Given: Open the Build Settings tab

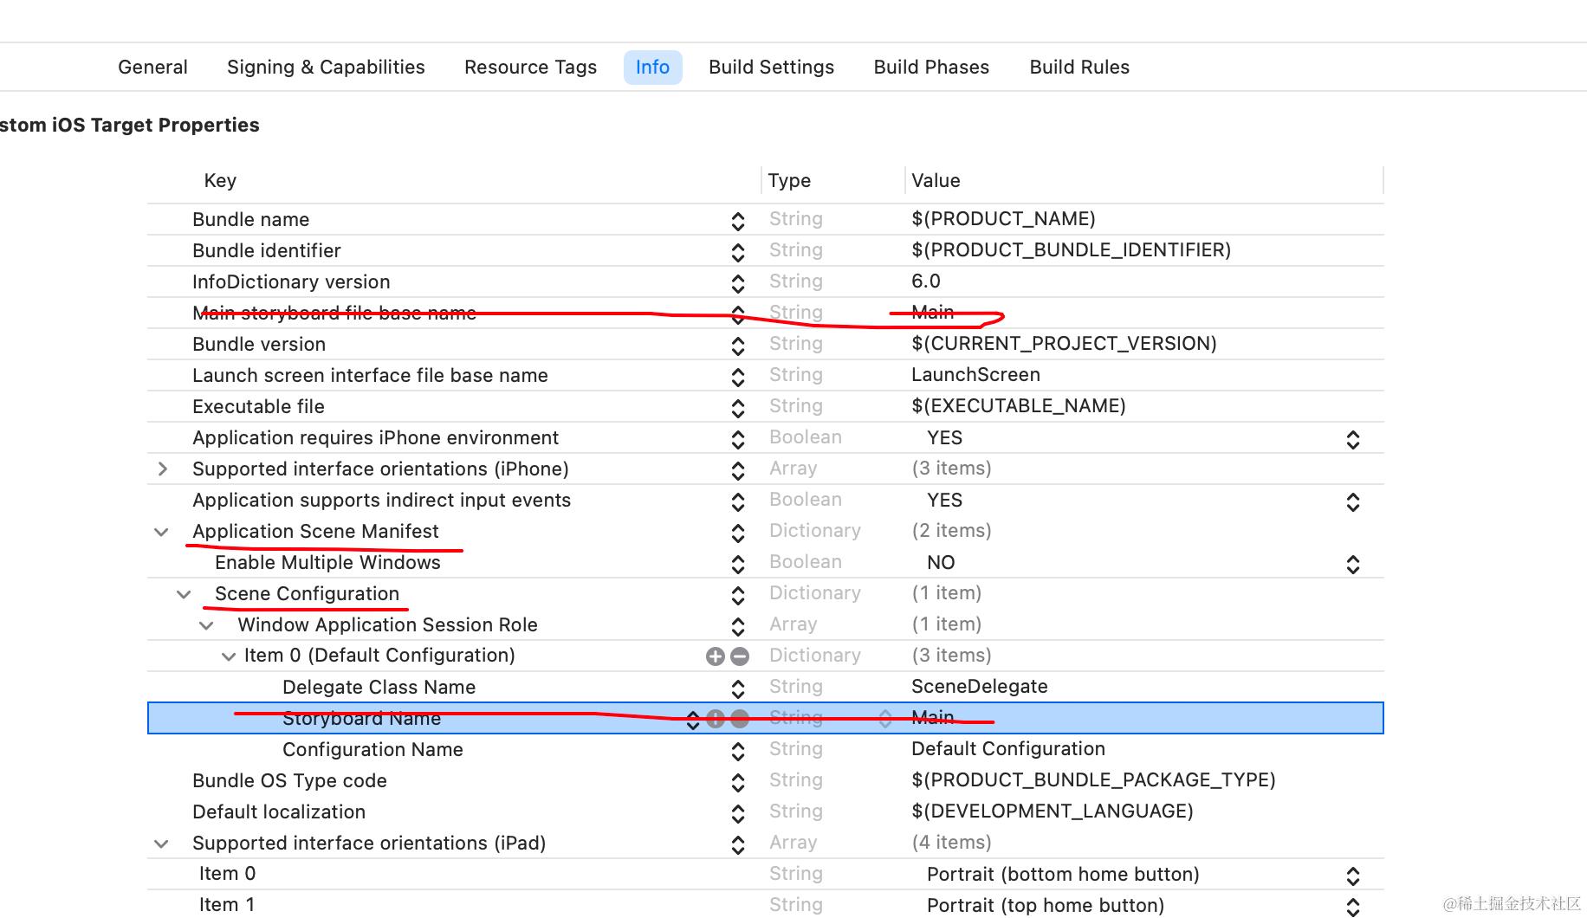Looking at the screenshot, I should click(771, 68).
